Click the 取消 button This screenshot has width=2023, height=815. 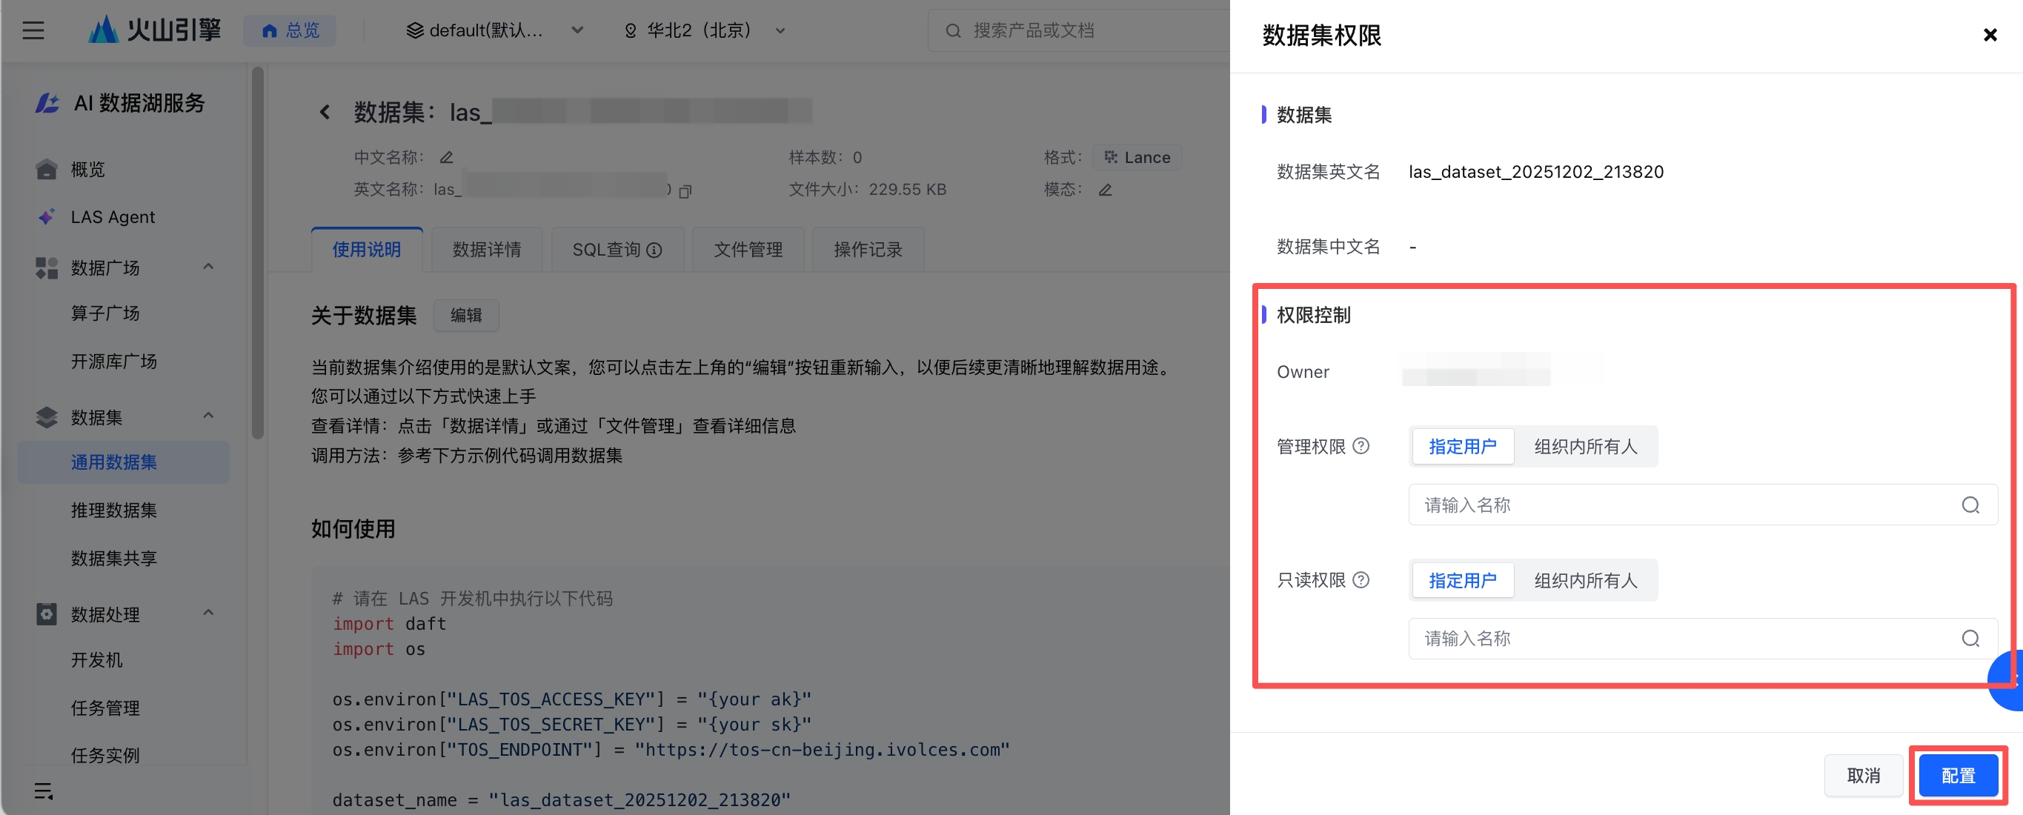click(x=1862, y=775)
